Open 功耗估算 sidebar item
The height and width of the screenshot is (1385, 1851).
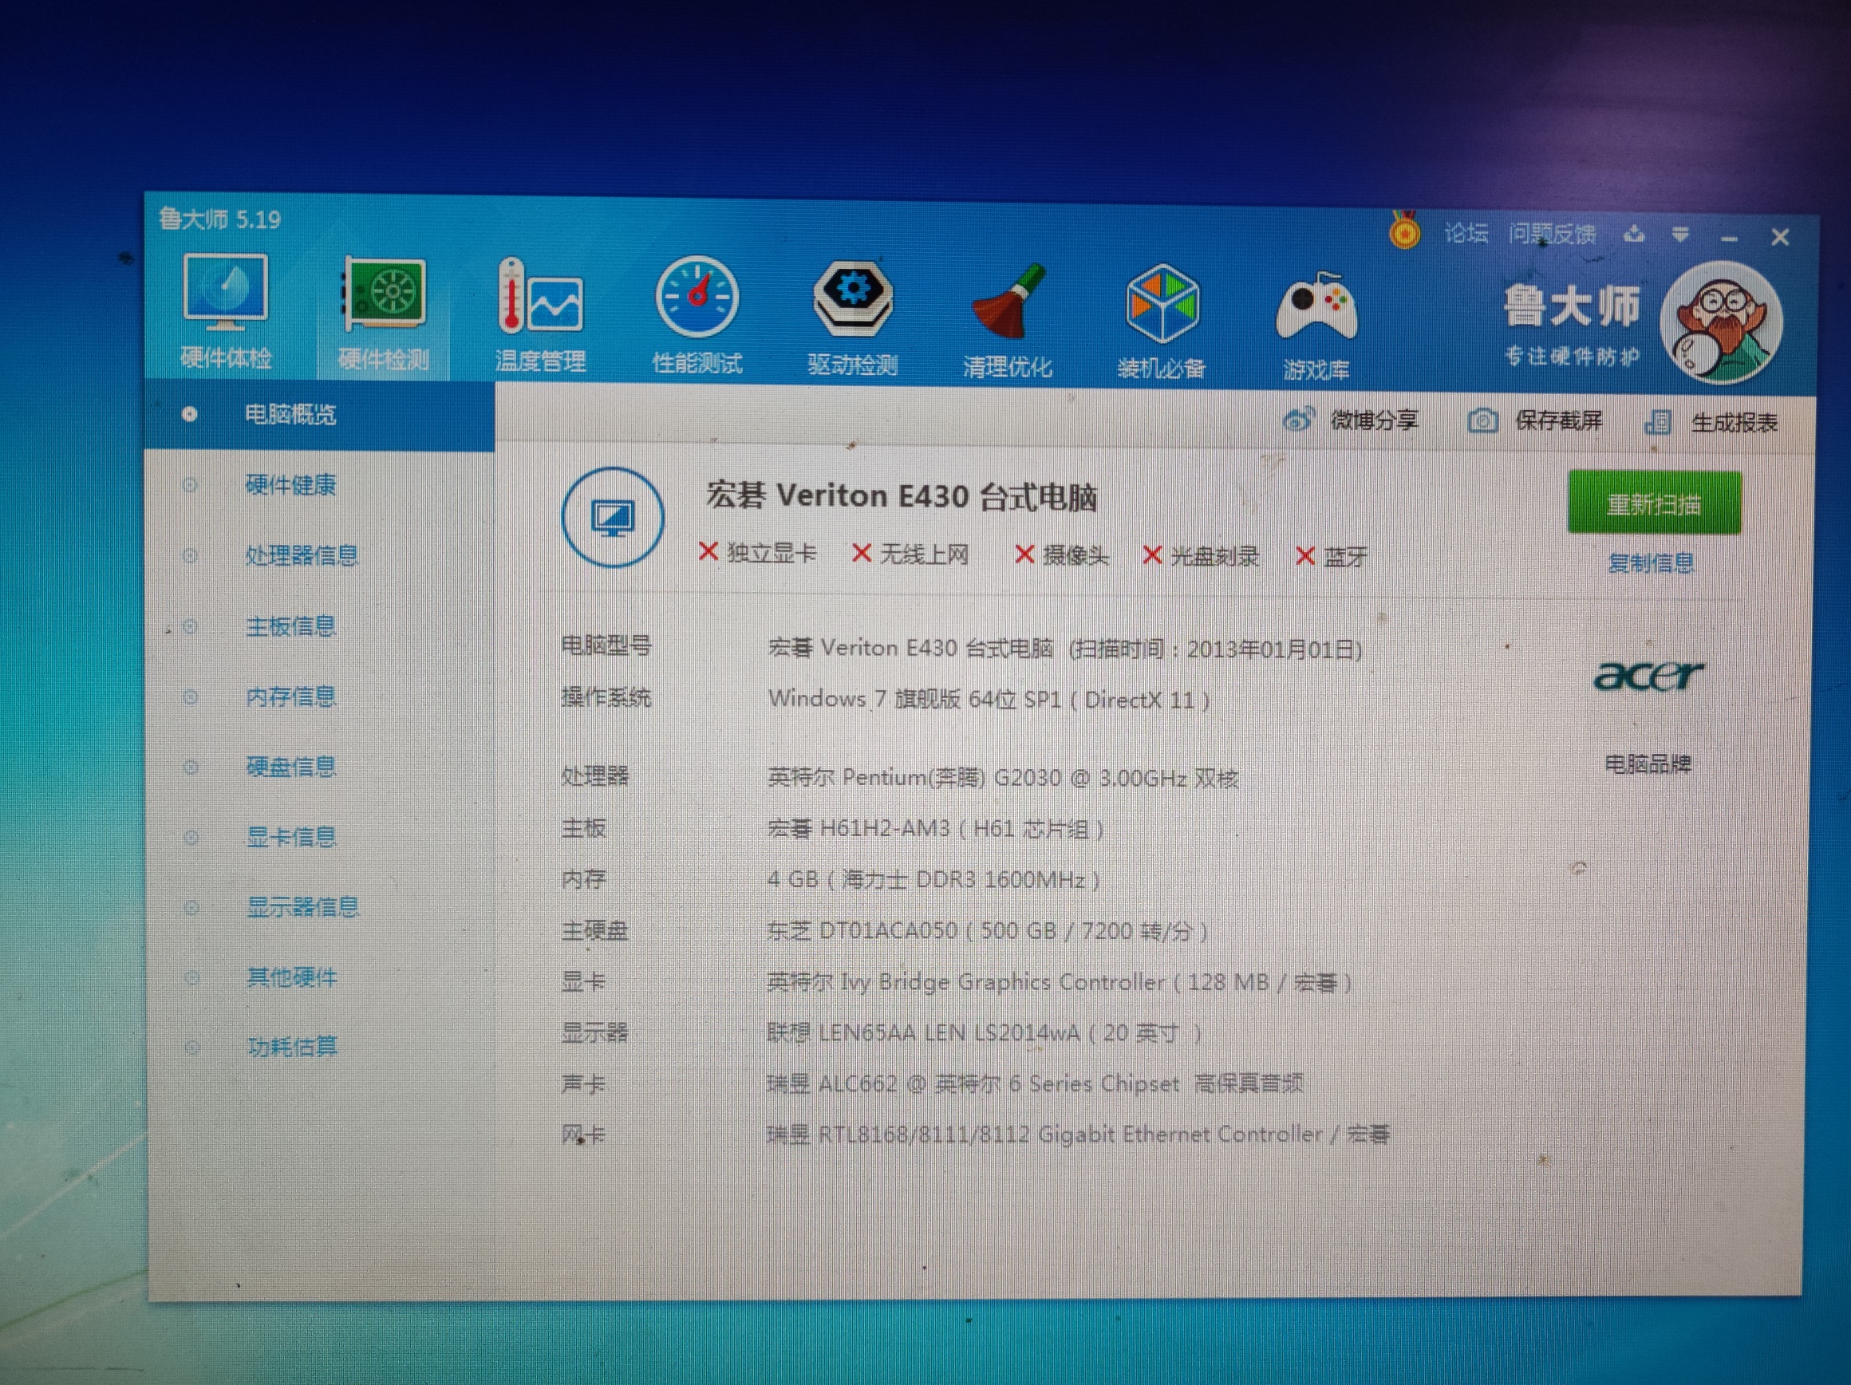pyautogui.click(x=291, y=1046)
